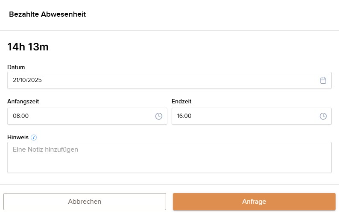Select the day 21 in the date
The width and height of the screenshot is (339, 214).
coord(16,80)
